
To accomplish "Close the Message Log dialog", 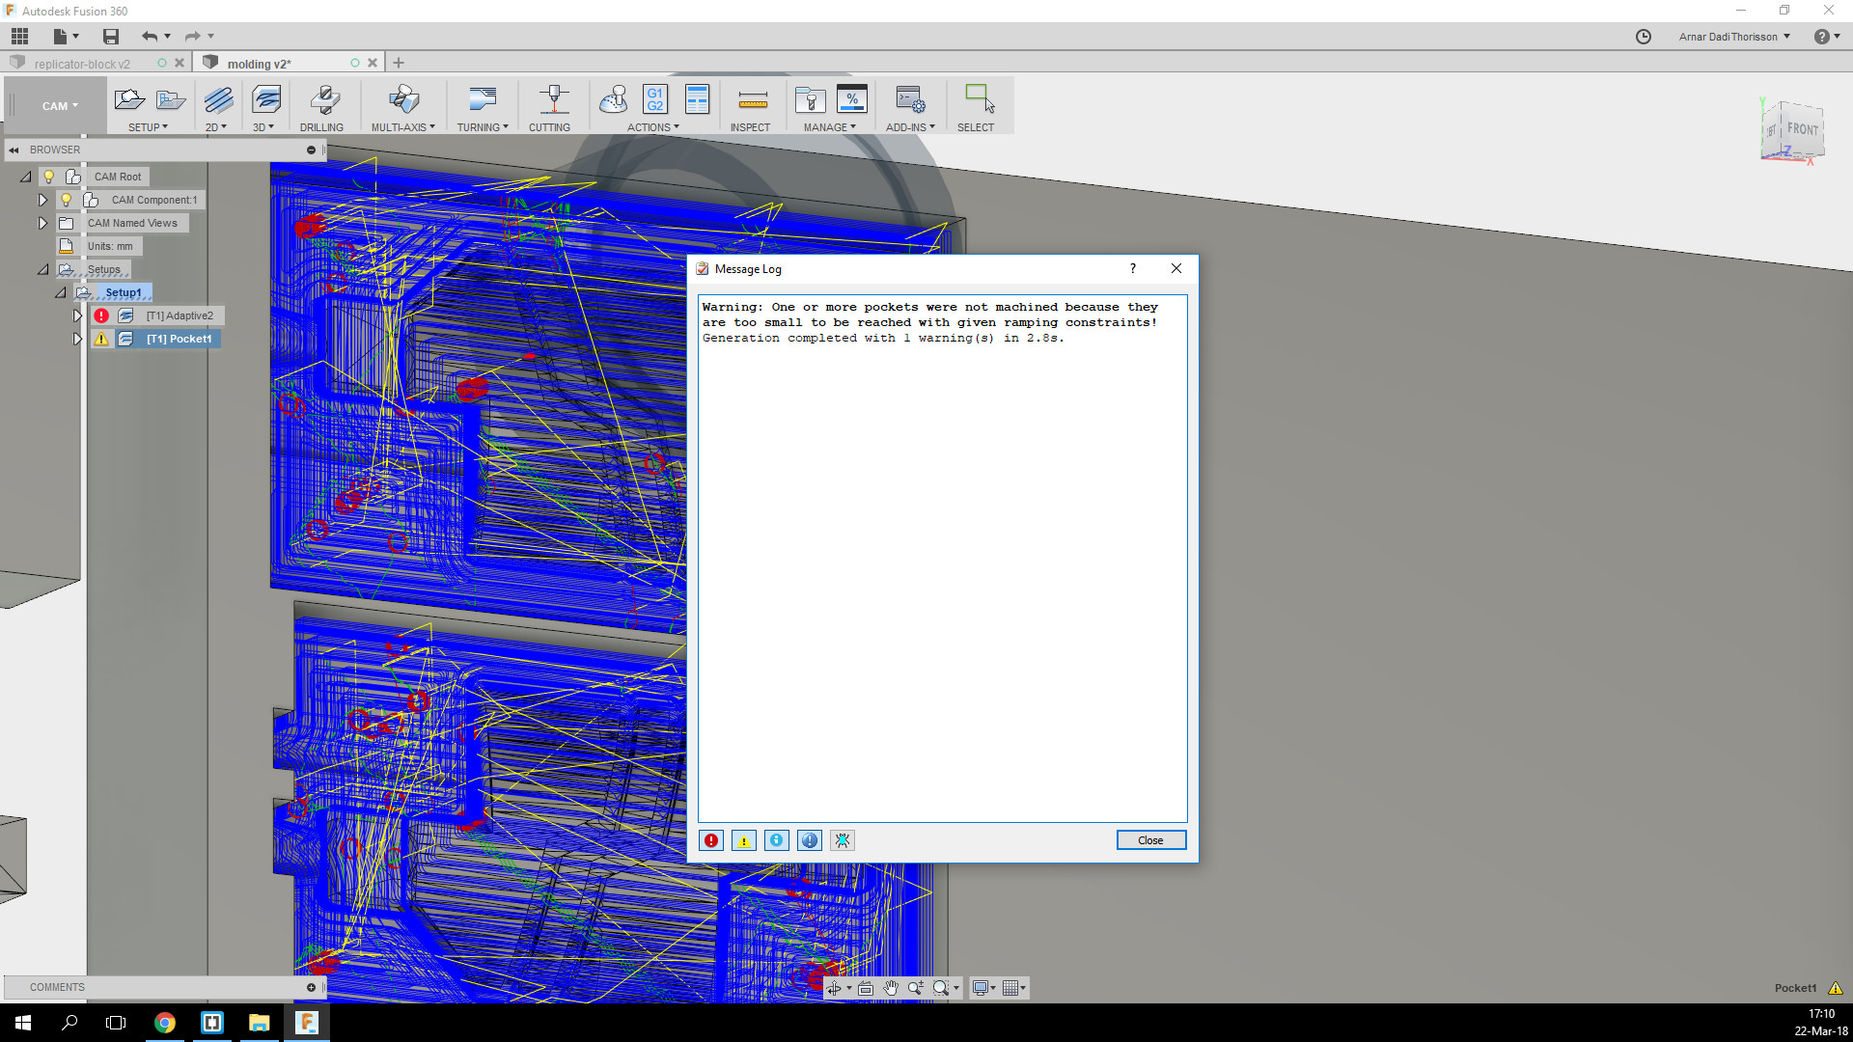I will [1150, 840].
